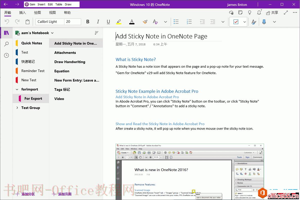Image resolution: width=300 pixels, height=200 pixels.
Task: Open the Quick Notes section
Action: tap(31, 43)
